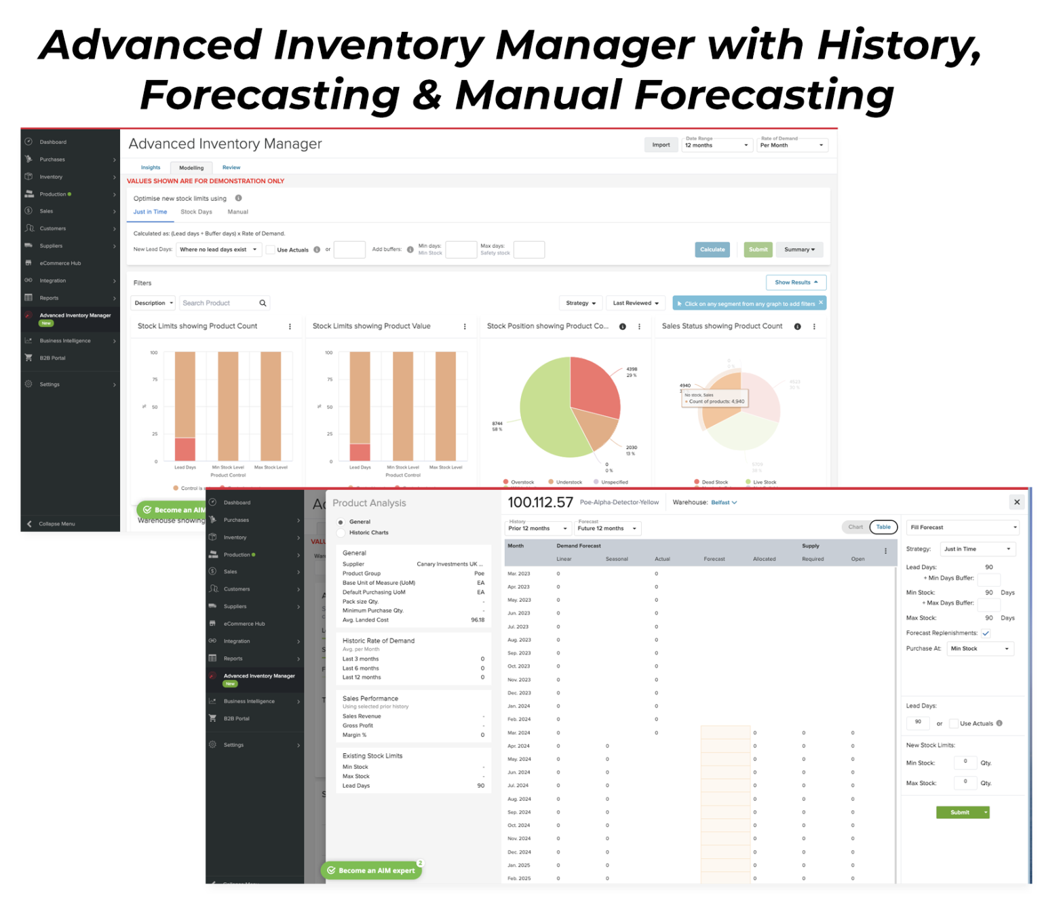1042x914 pixels.
Task: Click the Business Intelligence chart icon
Action: point(28,340)
